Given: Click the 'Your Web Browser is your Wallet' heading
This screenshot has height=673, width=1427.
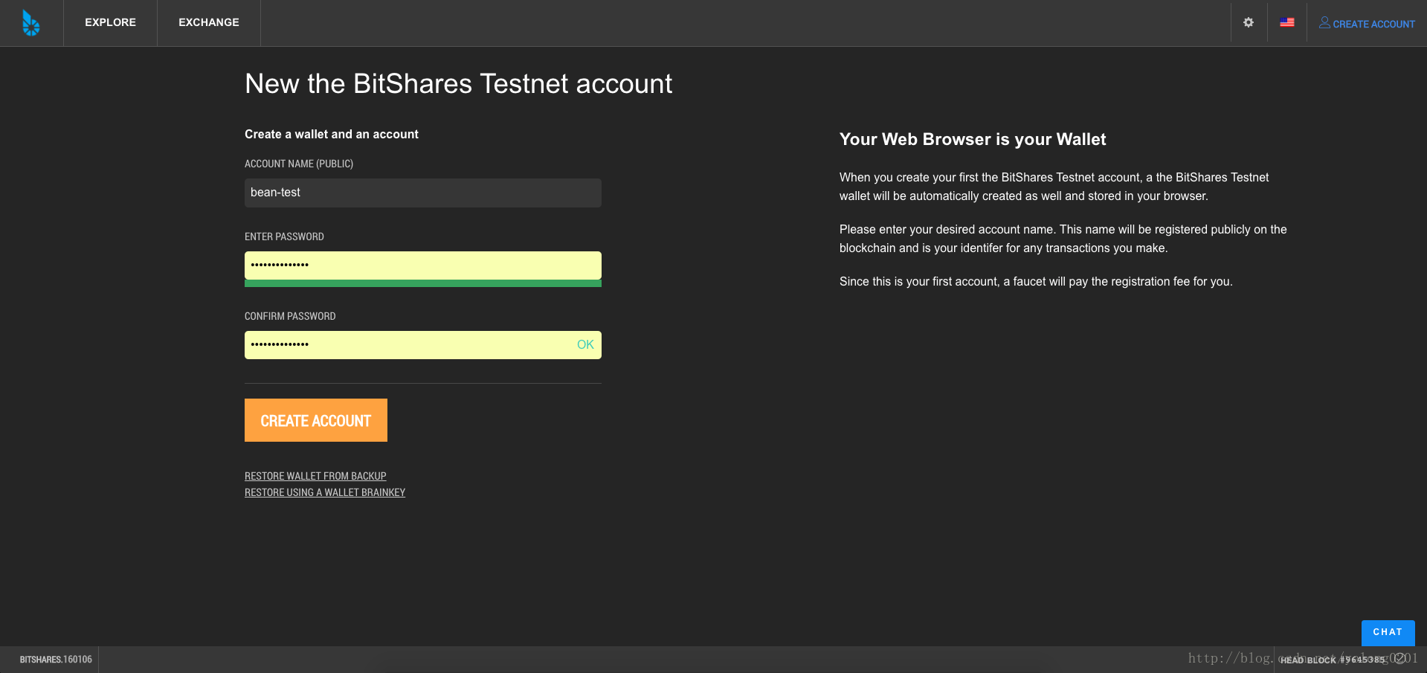Looking at the screenshot, I should 973,139.
